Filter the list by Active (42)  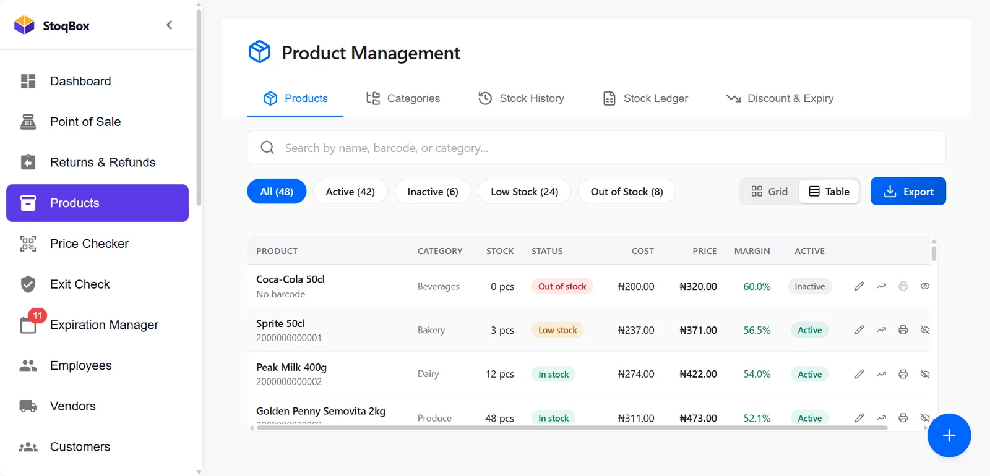pyautogui.click(x=350, y=192)
